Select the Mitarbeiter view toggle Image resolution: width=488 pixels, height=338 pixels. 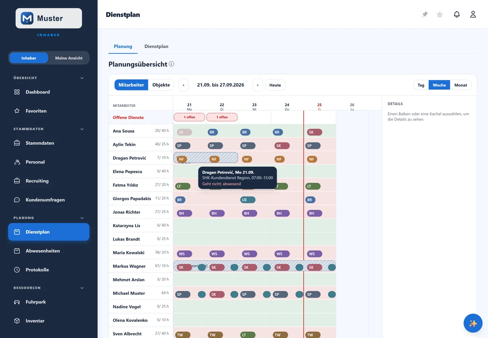point(131,85)
